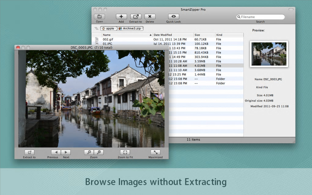Select the 002.gif file row
This screenshot has height=195, width=312.
coord(168,39)
